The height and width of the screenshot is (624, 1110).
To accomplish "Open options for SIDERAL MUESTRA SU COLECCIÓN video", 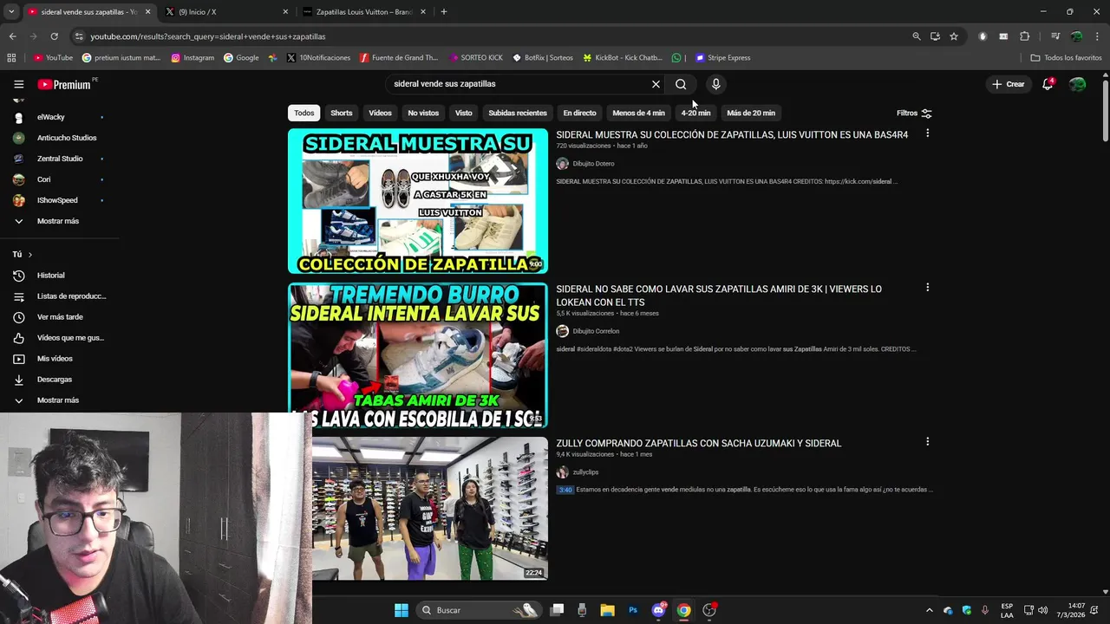I will pos(927,133).
